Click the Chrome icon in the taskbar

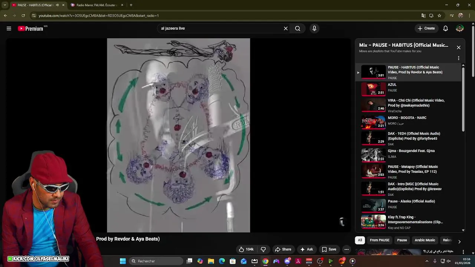265,261
